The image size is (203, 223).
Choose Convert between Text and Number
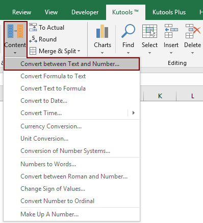pyautogui.click(x=71, y=64)
